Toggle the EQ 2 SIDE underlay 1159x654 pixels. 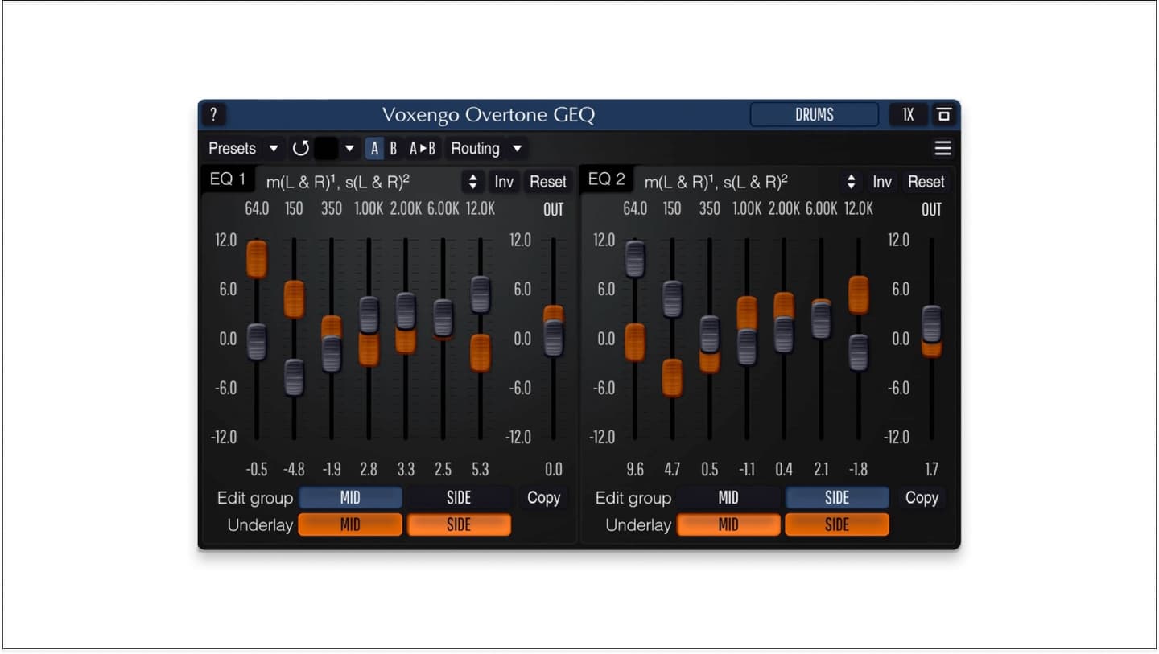tap(837, 524)
